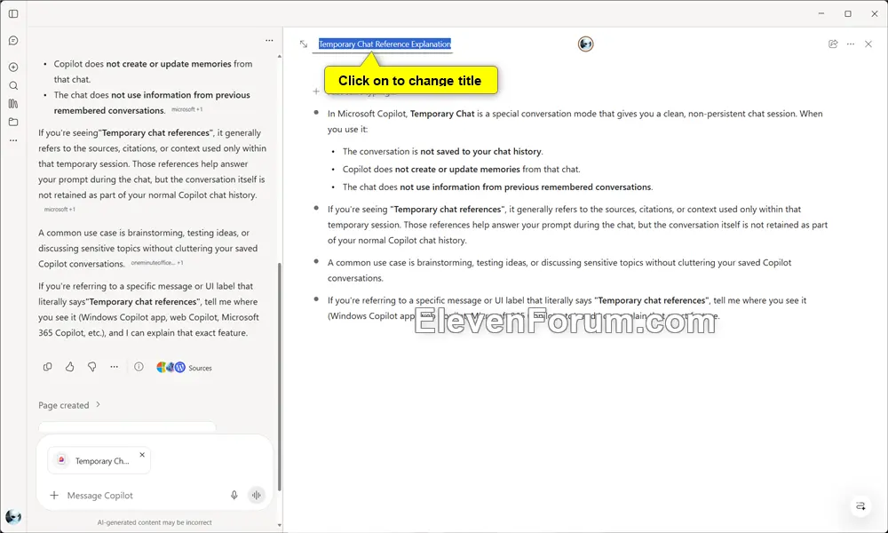Open microsoft +1 citation after remembered conversations
Image resolution: width=888 pixels, height=533 pixels.
coord(186,109)
